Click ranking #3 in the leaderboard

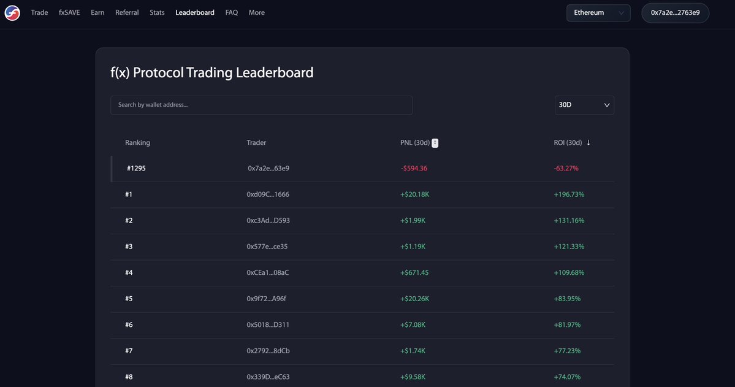point(129,247)
